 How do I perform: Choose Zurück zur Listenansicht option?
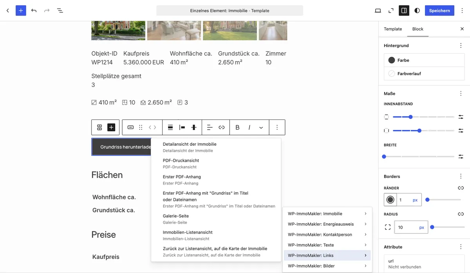216,251
